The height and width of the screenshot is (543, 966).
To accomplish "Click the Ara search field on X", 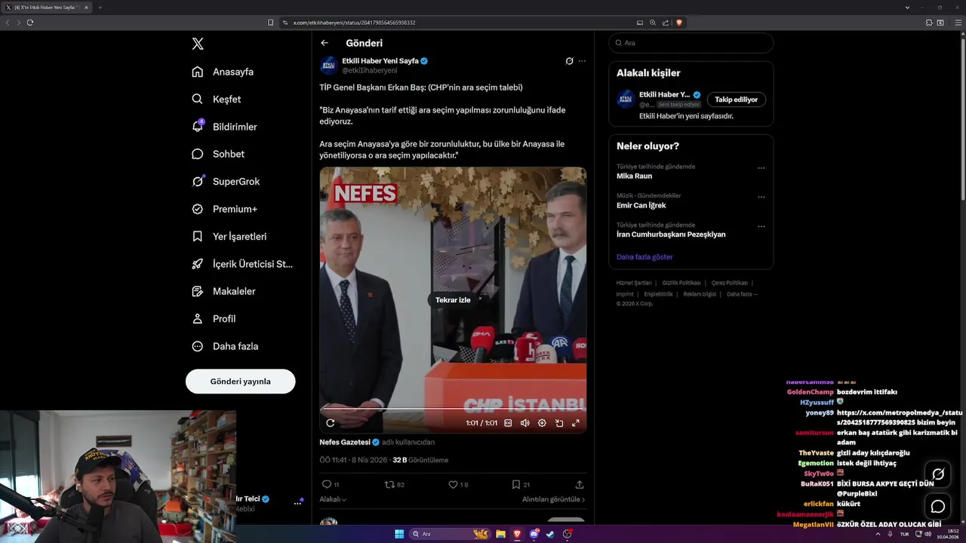I will [691, 43].
